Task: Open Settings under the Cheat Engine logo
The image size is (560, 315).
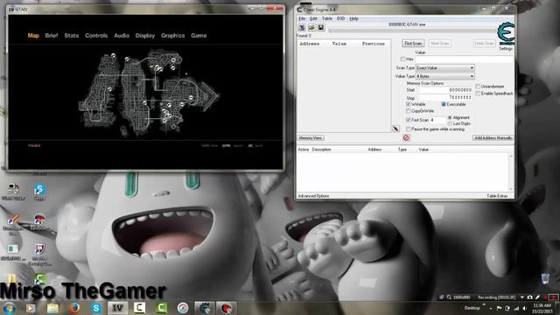Action: pos(506,49)
